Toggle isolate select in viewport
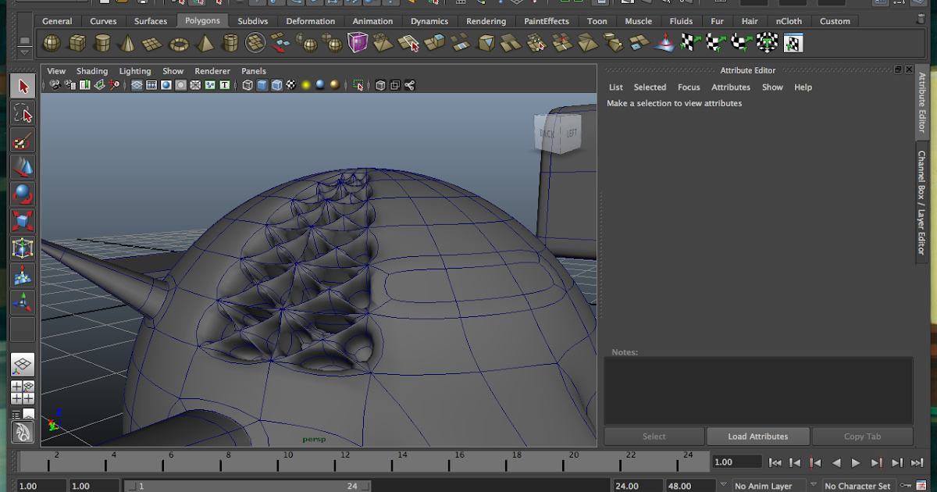937x492 pixels. tap(358, 85)
